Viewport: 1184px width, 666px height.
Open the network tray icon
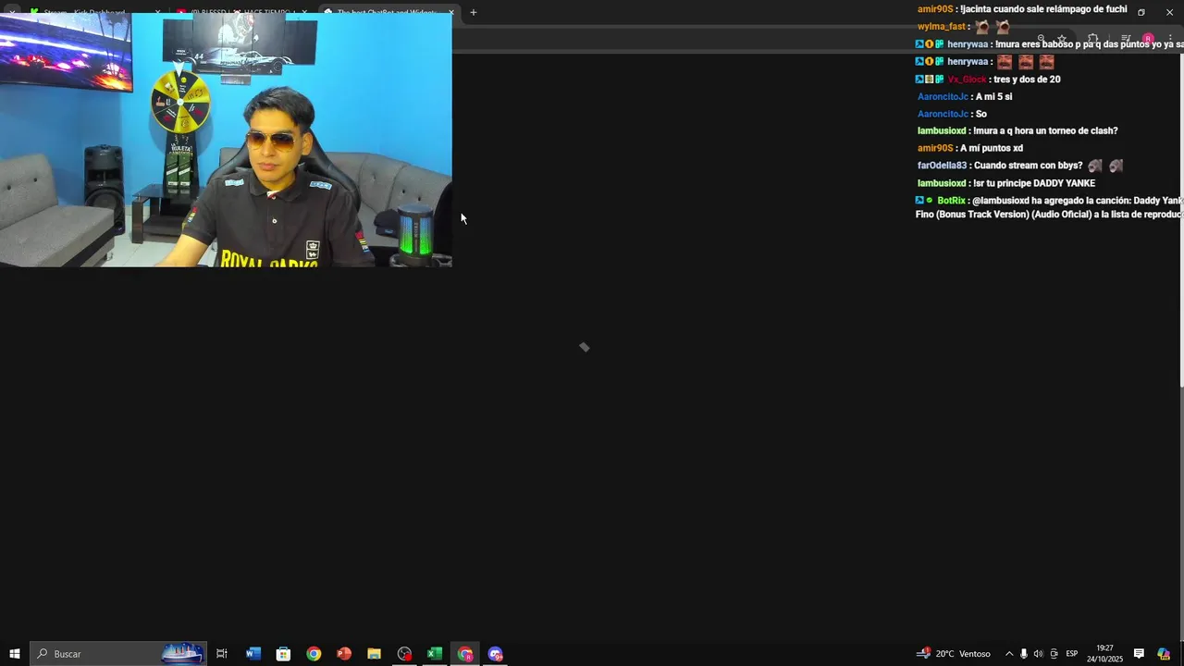coord(1054,654)
